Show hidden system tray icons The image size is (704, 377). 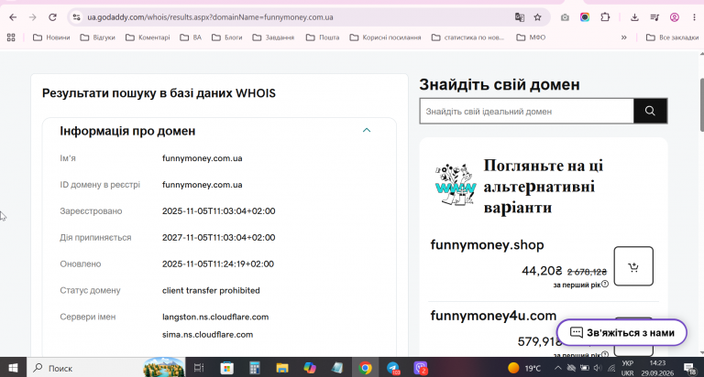pos(557,368)
